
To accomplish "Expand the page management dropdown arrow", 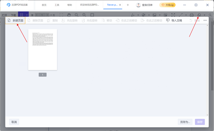I will [204, 15].
